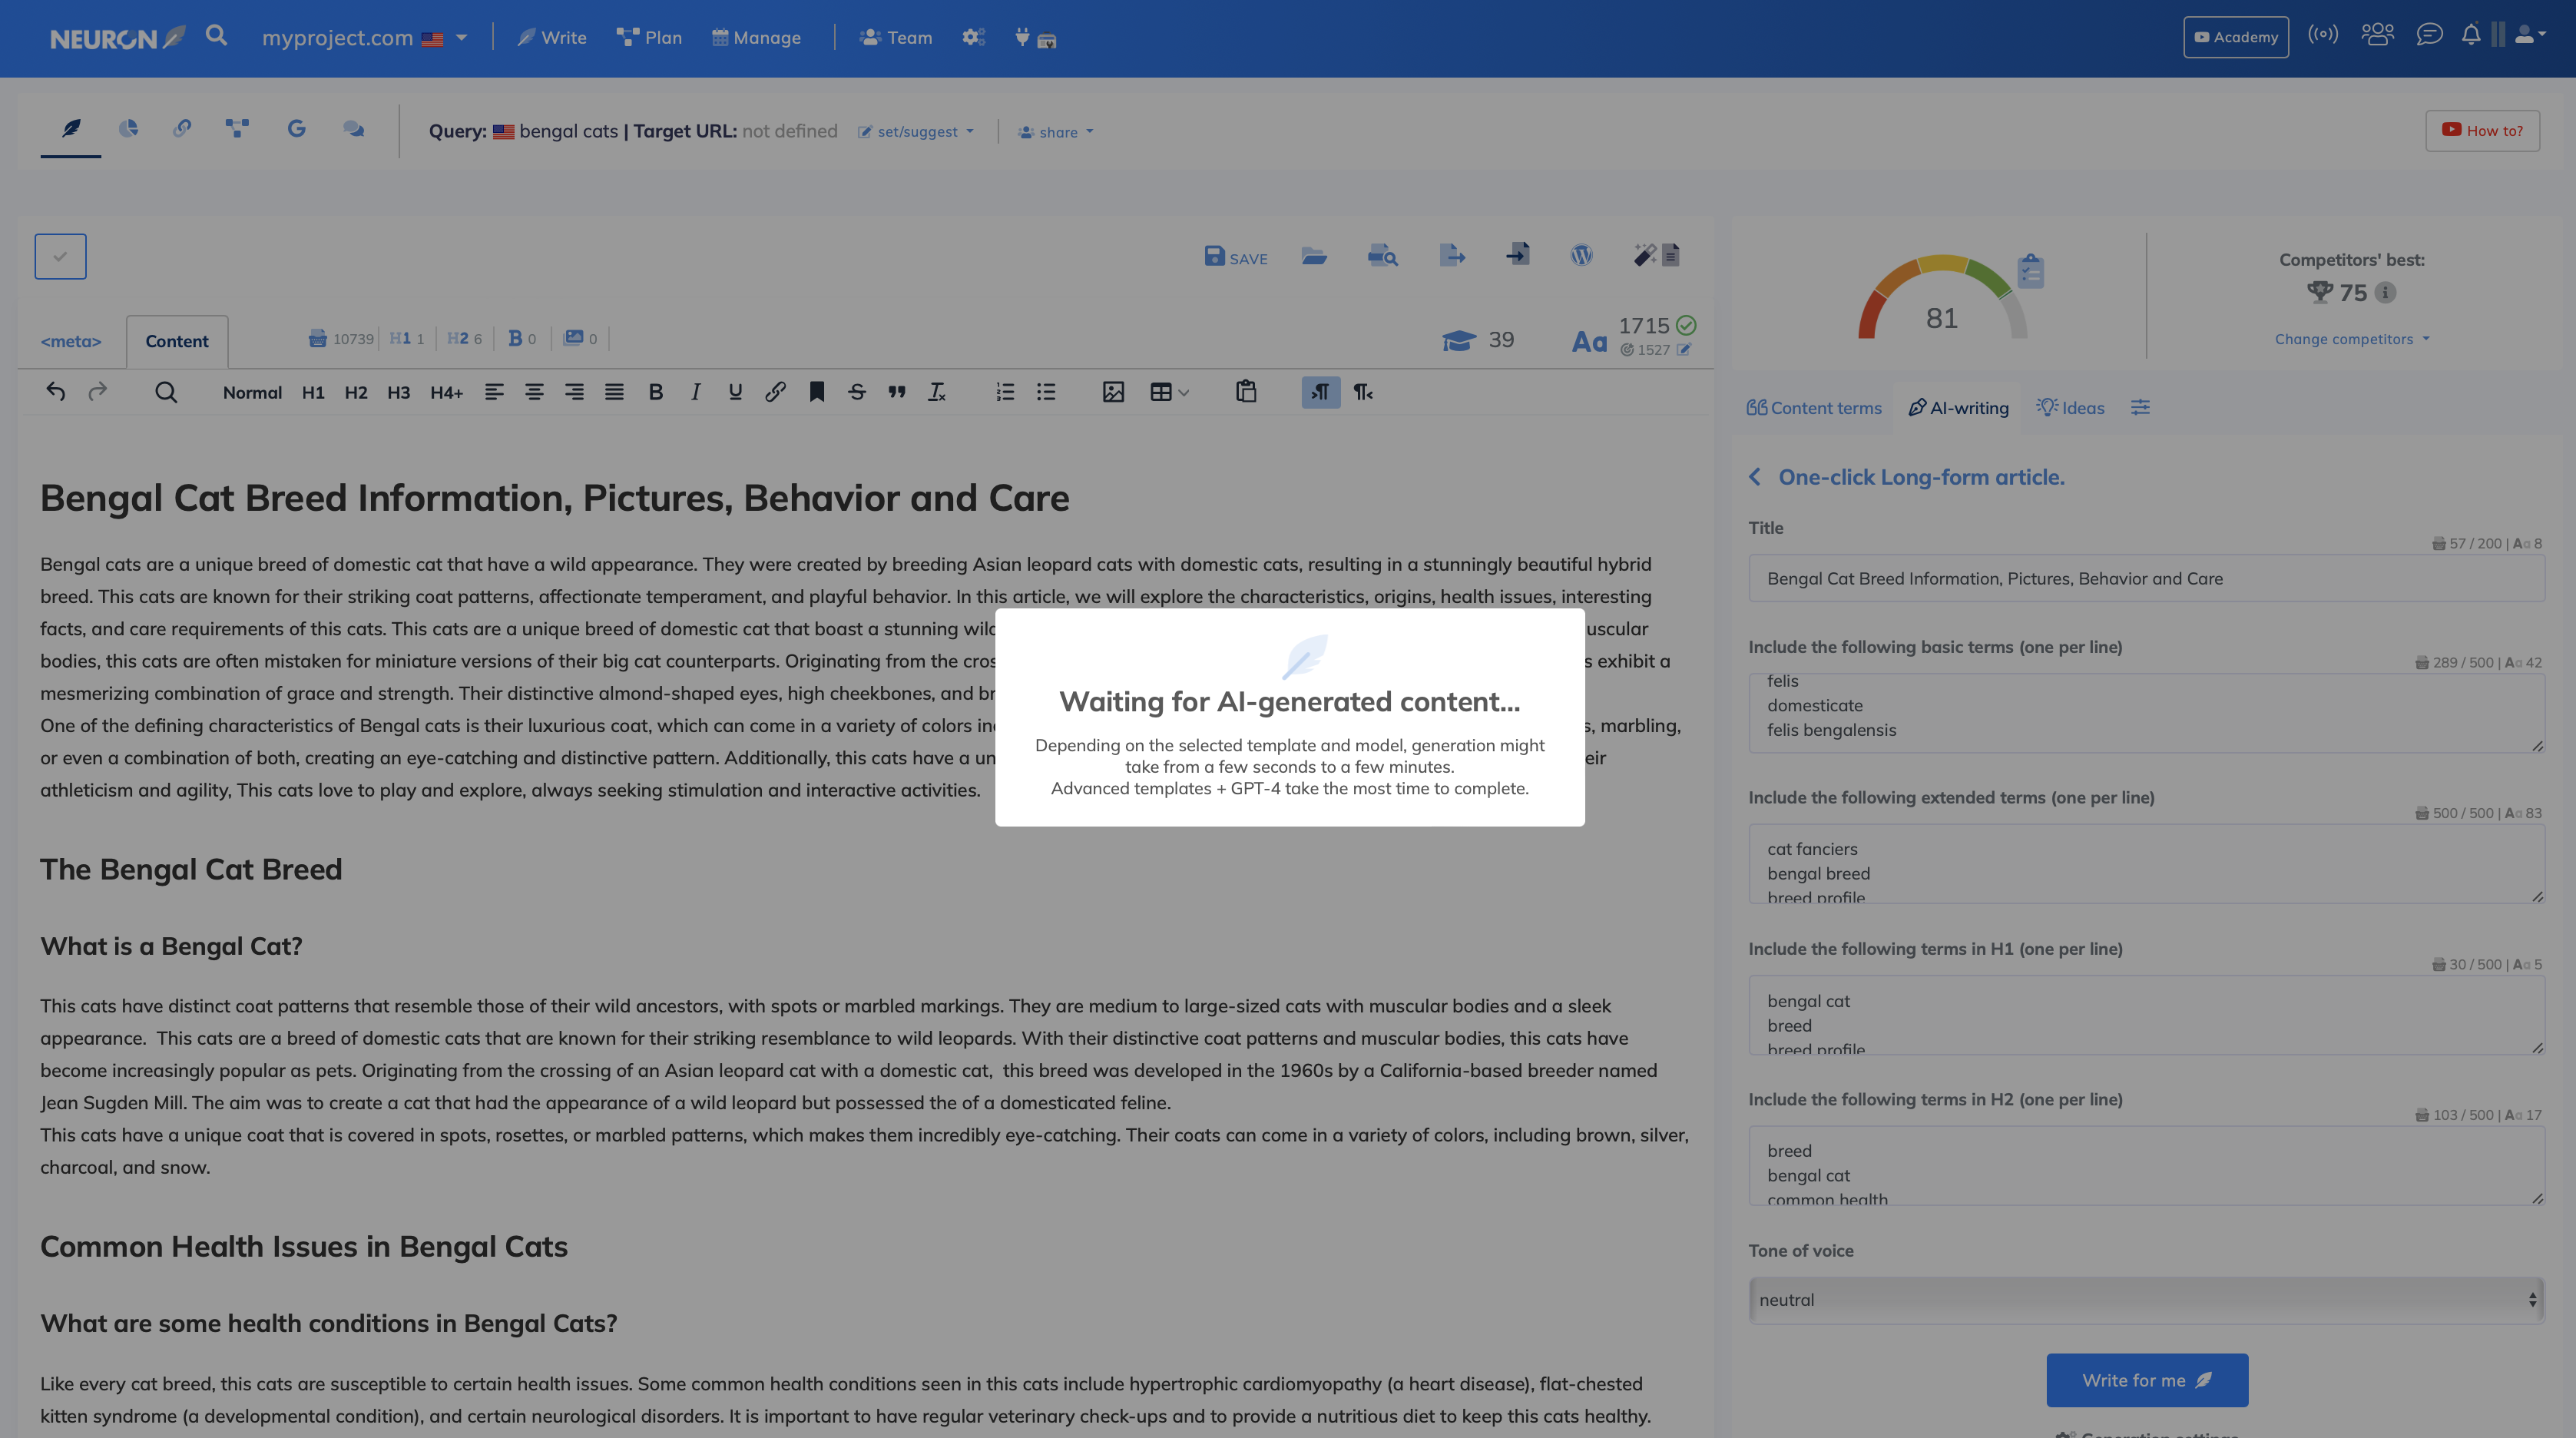Click the WordPress export icon

click(1581, 256)
